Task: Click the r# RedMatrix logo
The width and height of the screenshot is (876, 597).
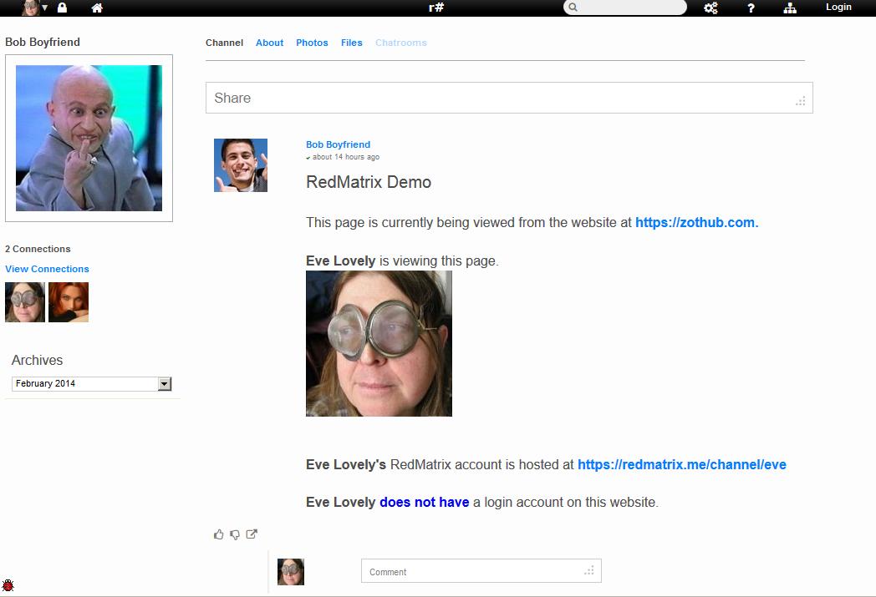Action: [436, 8]
